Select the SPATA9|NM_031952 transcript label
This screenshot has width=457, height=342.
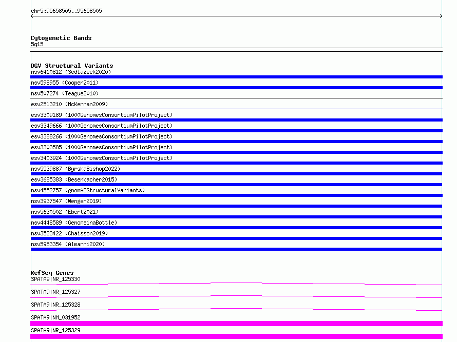tap(55, 317)
